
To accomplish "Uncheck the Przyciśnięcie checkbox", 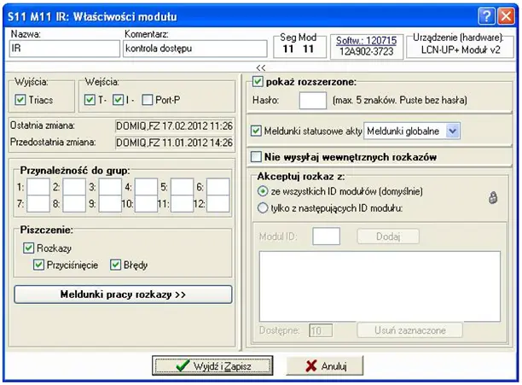I will [x=39, y=265].
